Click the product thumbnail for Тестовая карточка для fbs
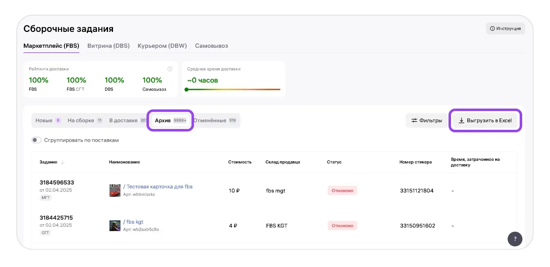 coord(115,190)
